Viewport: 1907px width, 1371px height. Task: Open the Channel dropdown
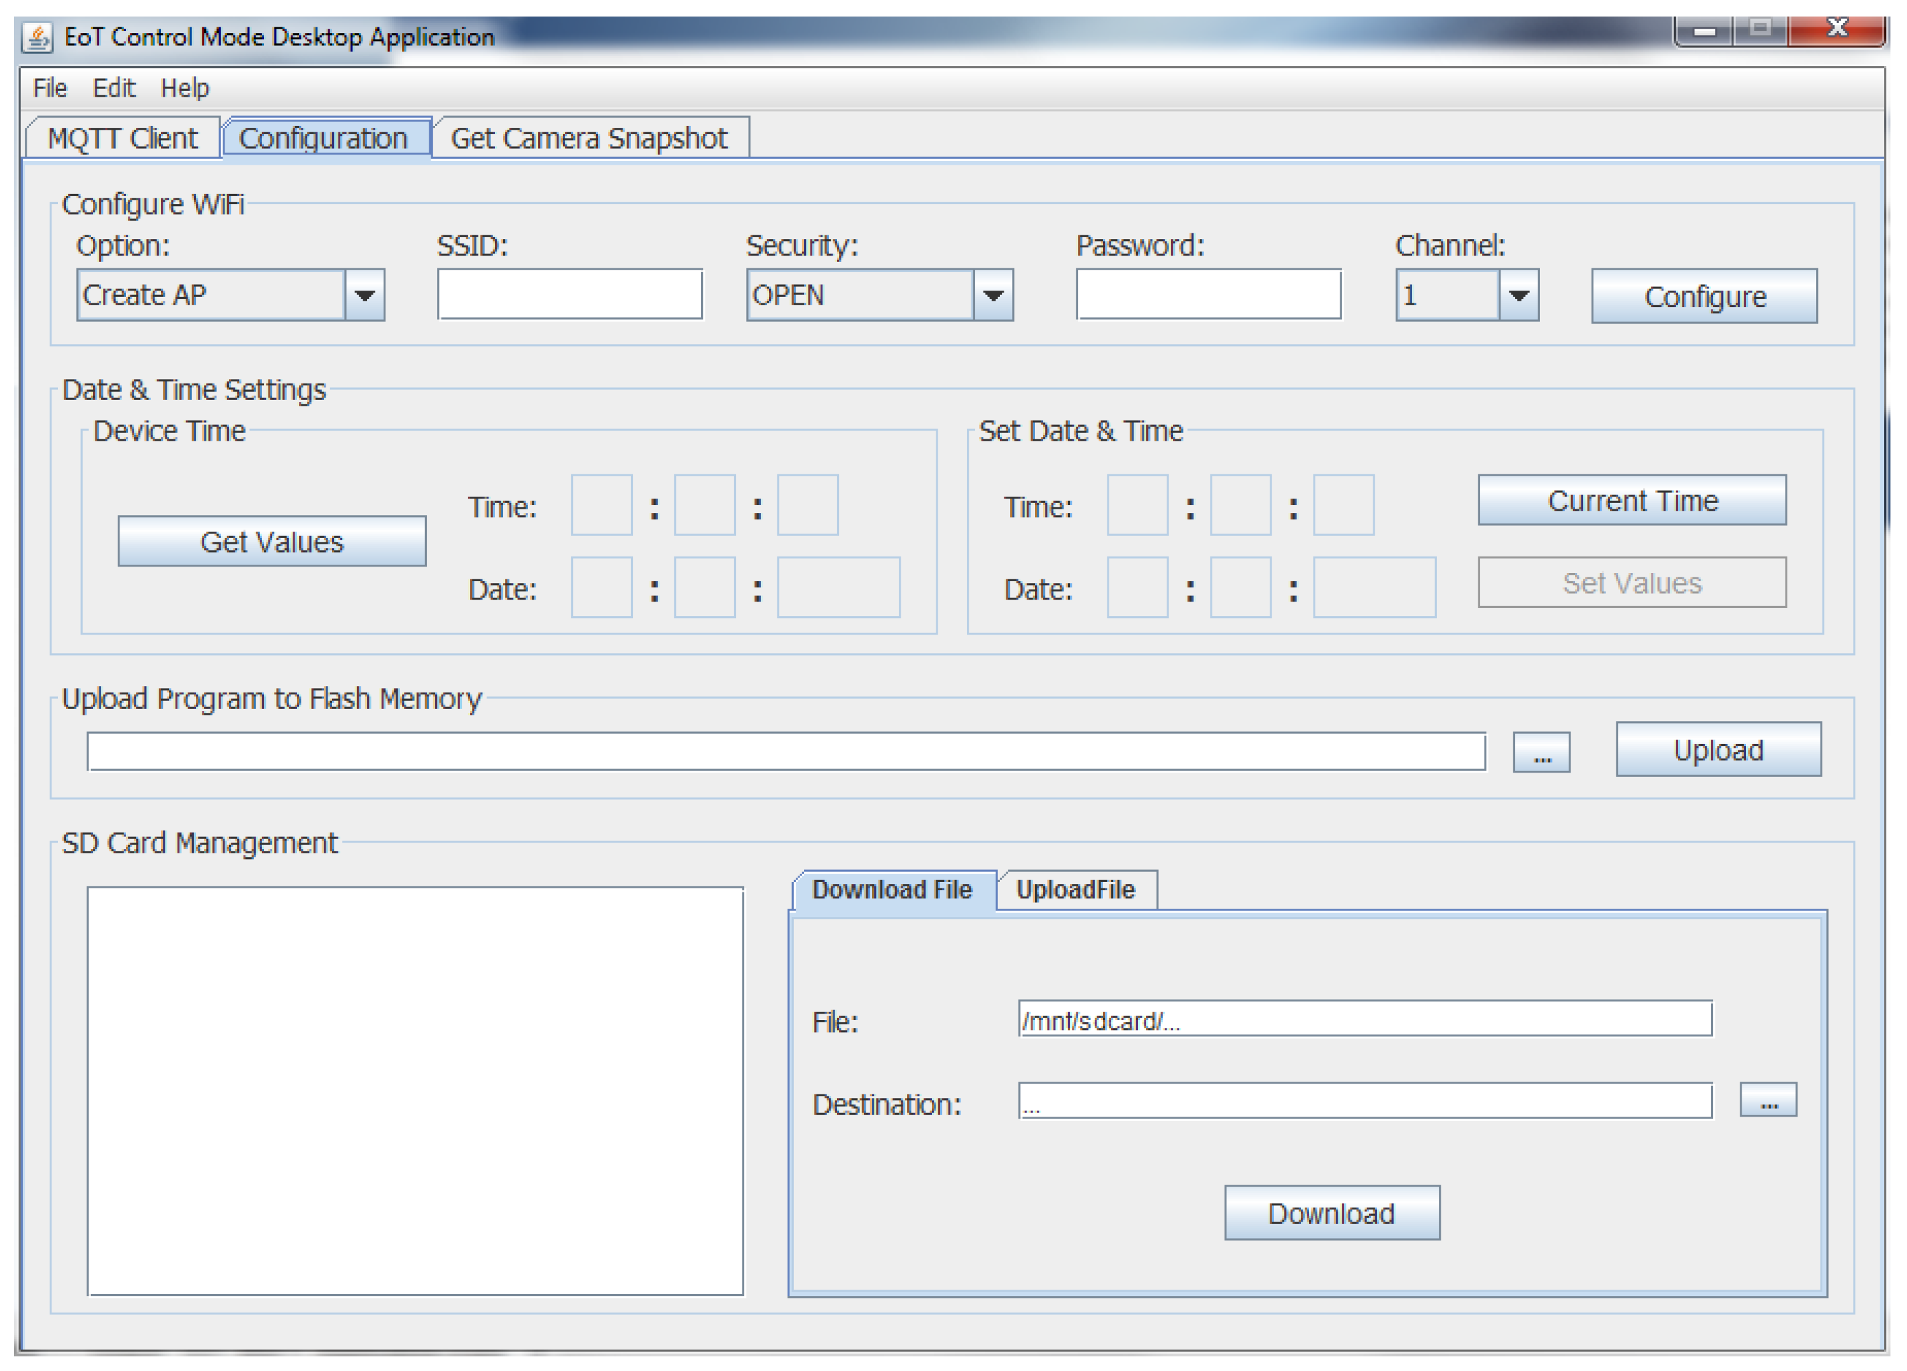(1518, 295)
